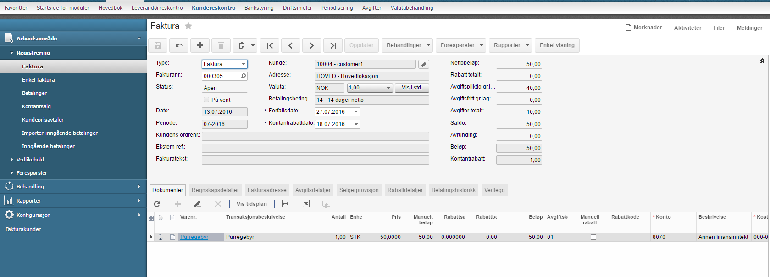The width and height of the screenshot is (770, 277).
Task: Click the Enkel visning button
Action: click(557, 45)
